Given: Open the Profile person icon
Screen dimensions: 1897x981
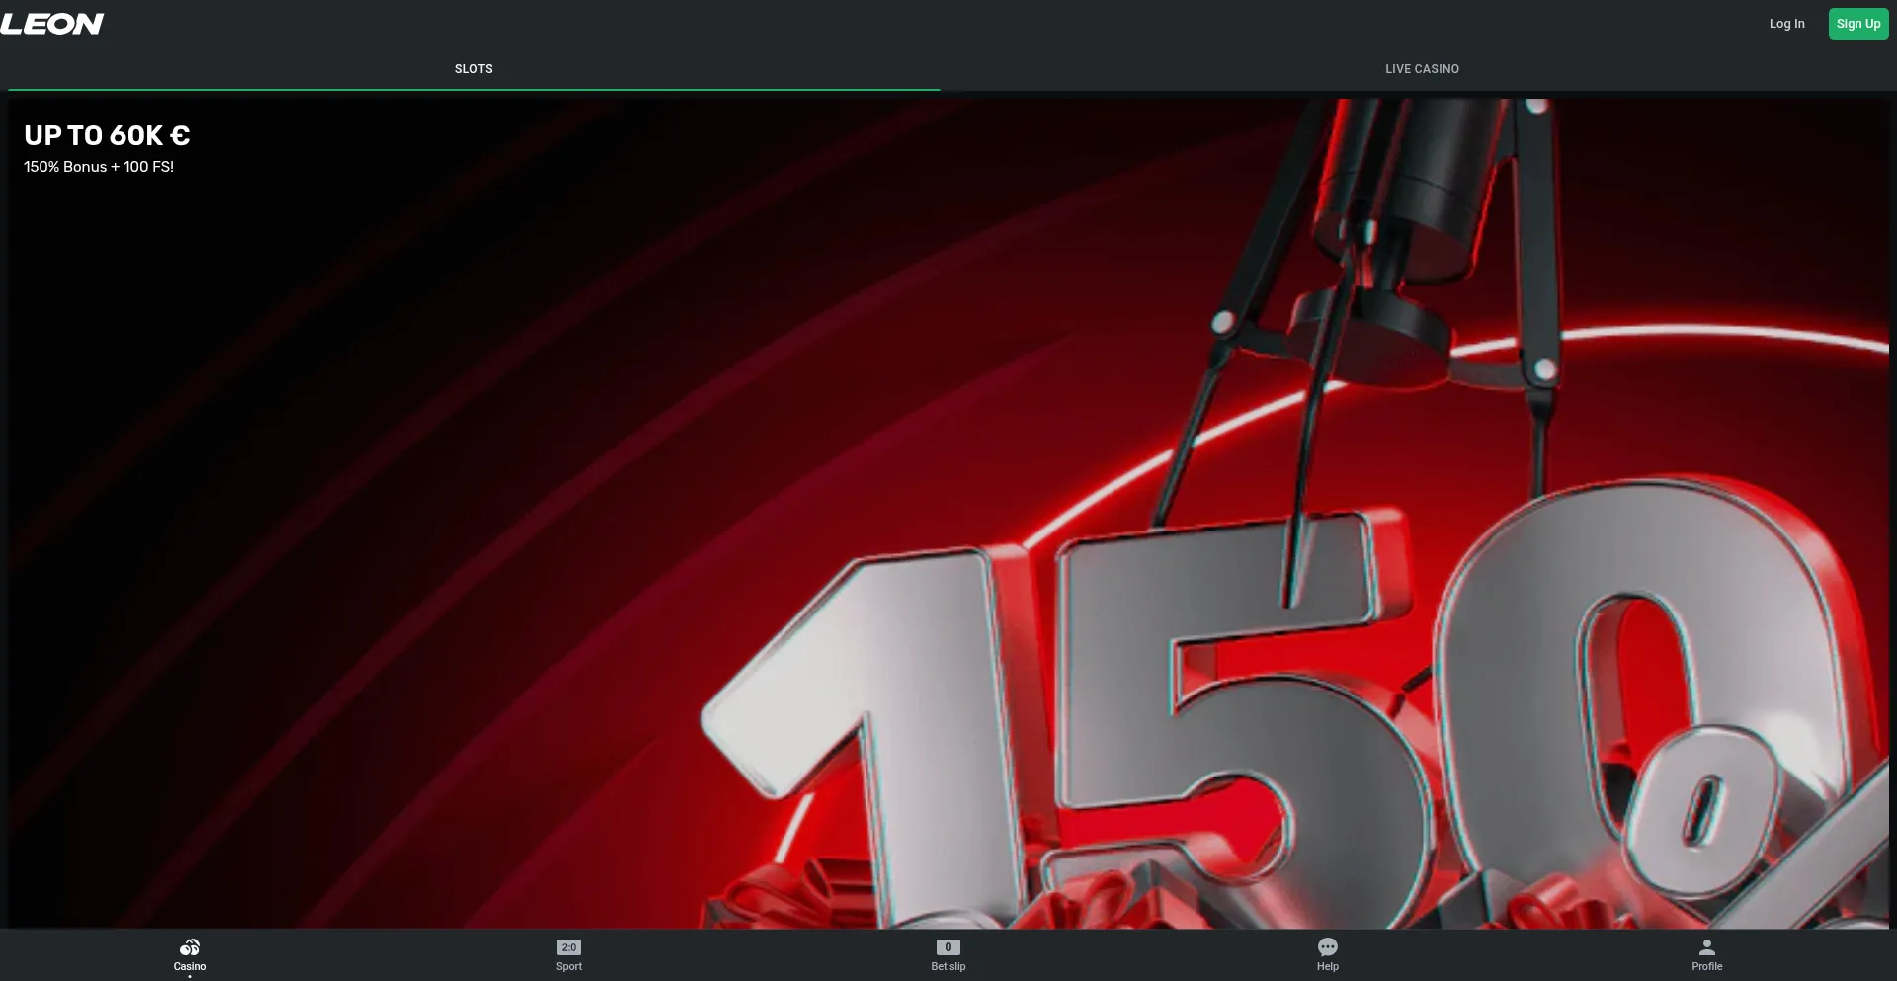Looking at the screenshot, I should tap(1707, 947).
